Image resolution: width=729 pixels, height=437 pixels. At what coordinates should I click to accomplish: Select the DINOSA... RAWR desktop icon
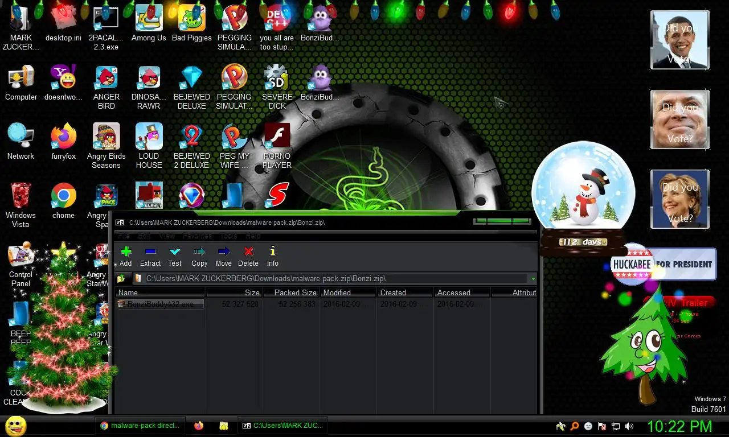point(149,86)
